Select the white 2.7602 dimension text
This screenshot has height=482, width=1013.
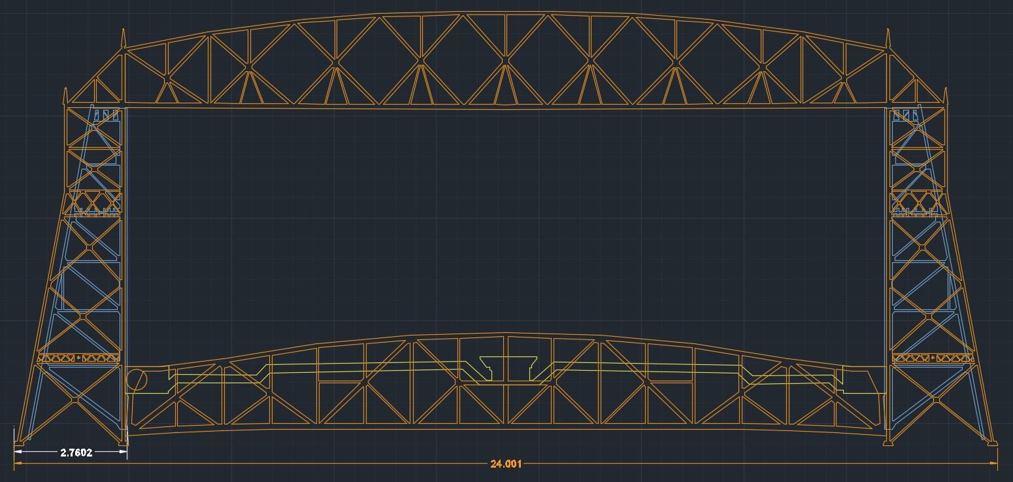[76, 453]
